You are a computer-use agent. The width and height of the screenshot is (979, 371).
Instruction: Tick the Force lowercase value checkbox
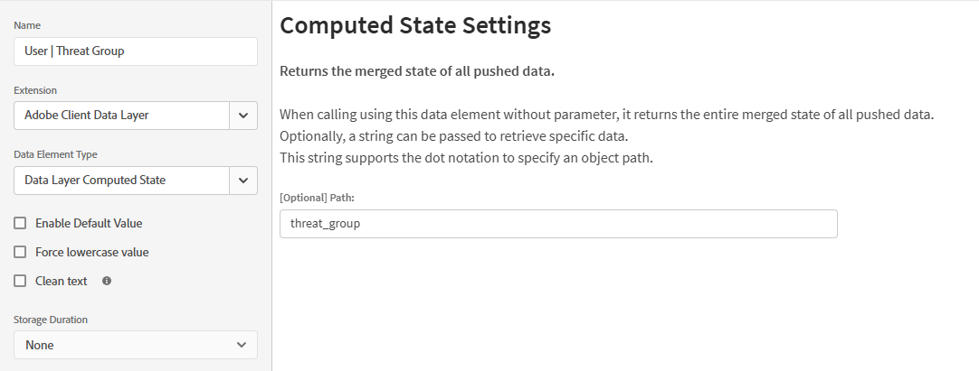20,252
